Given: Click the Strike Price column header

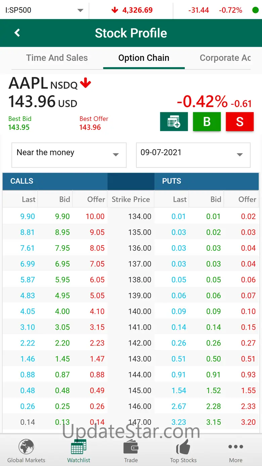Looking at the screenshot, I should tap(131, 199).
